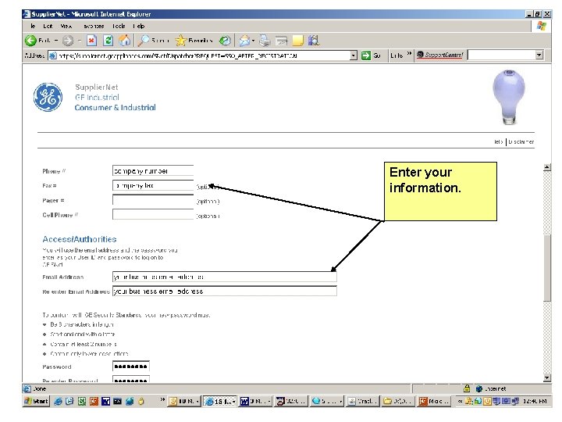Click the Windows flag logo in menu bar
The width and height of the screenshot is (562, 422).
541,27
